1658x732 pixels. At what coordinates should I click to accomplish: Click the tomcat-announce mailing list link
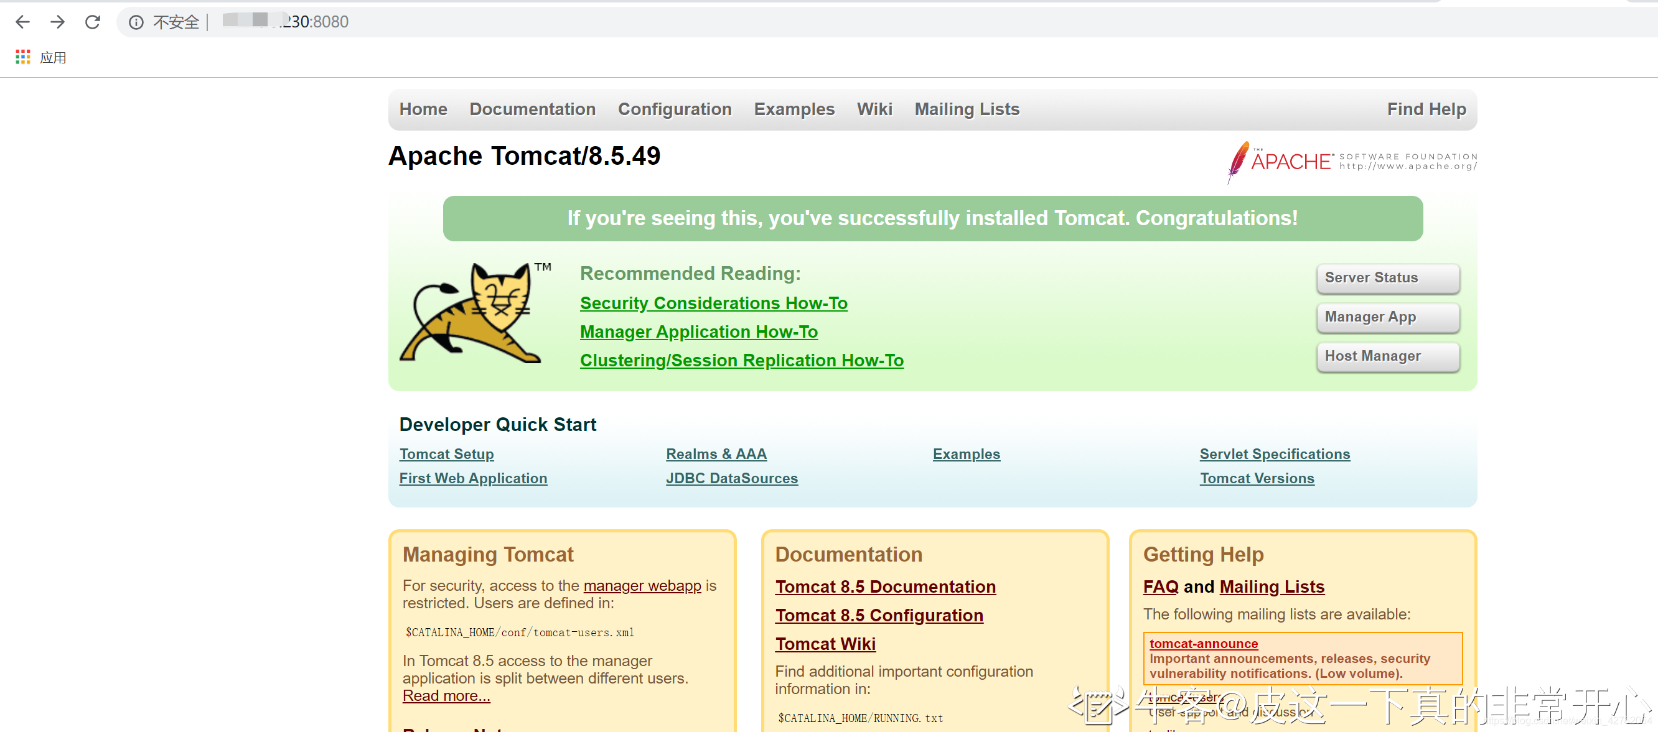[1203, 643]
